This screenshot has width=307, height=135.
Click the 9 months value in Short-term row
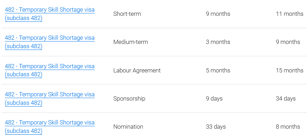(x=218, y=14)
